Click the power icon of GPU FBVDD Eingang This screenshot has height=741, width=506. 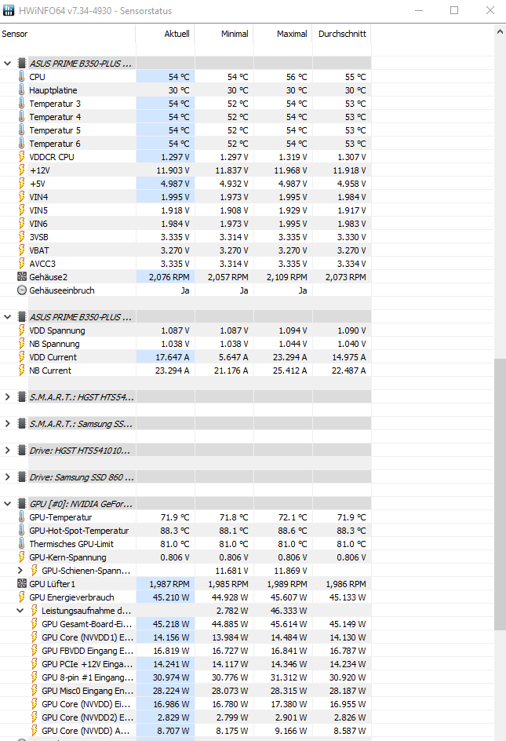[34, 650]
